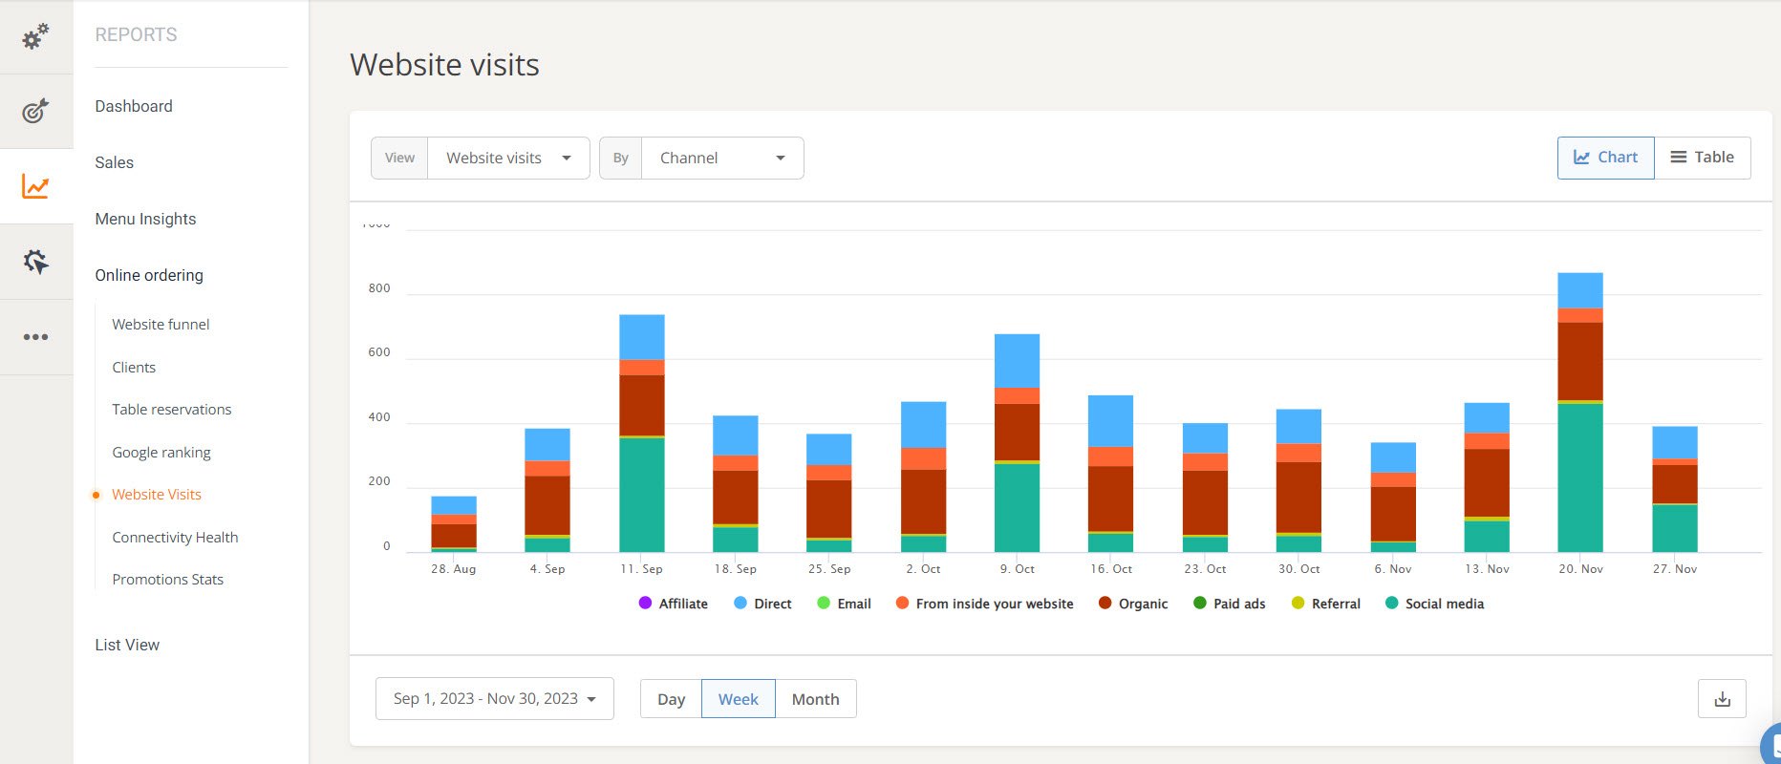Group chart data by Day
This screenshot has width=1781, height=764.
pos(671,699)
